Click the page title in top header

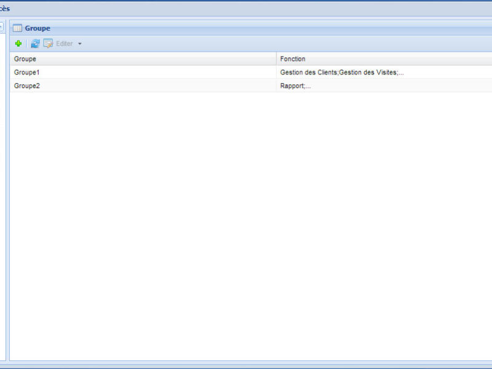coord(5,9)
